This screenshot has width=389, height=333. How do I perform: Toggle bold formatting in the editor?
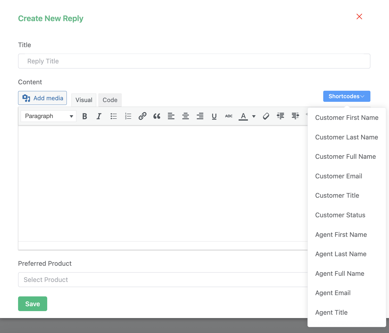coord(84,116)
